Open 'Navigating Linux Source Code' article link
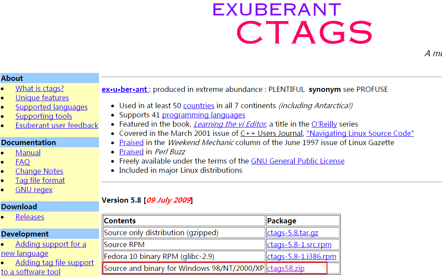The height and width of the screenshot is (277, 442). 360,133
